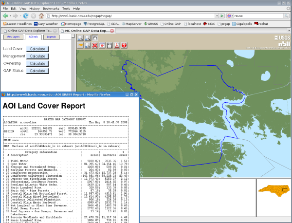Click the magnifier icon beside the red X

(88, 45)
